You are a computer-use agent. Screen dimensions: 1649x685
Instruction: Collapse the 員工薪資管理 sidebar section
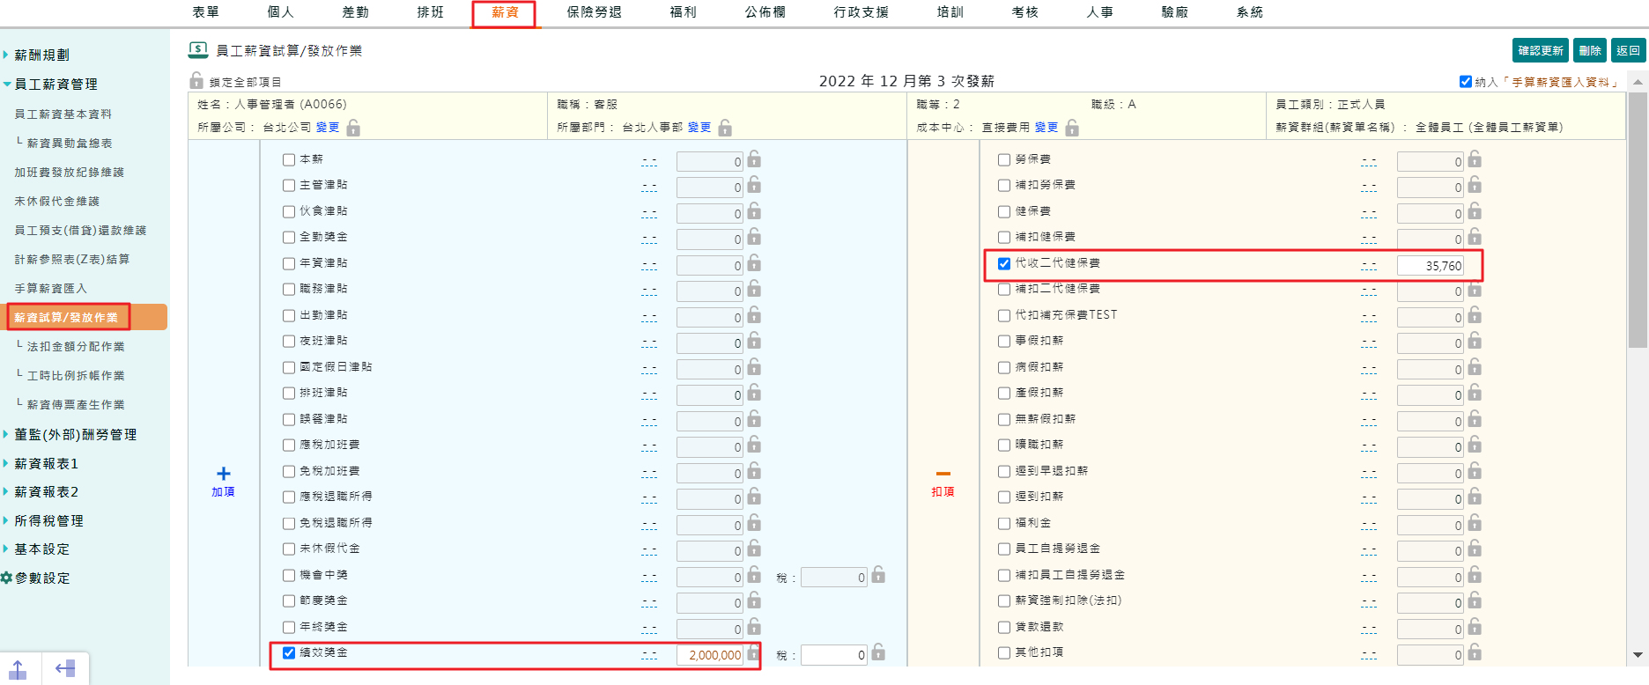pos(55,84)
